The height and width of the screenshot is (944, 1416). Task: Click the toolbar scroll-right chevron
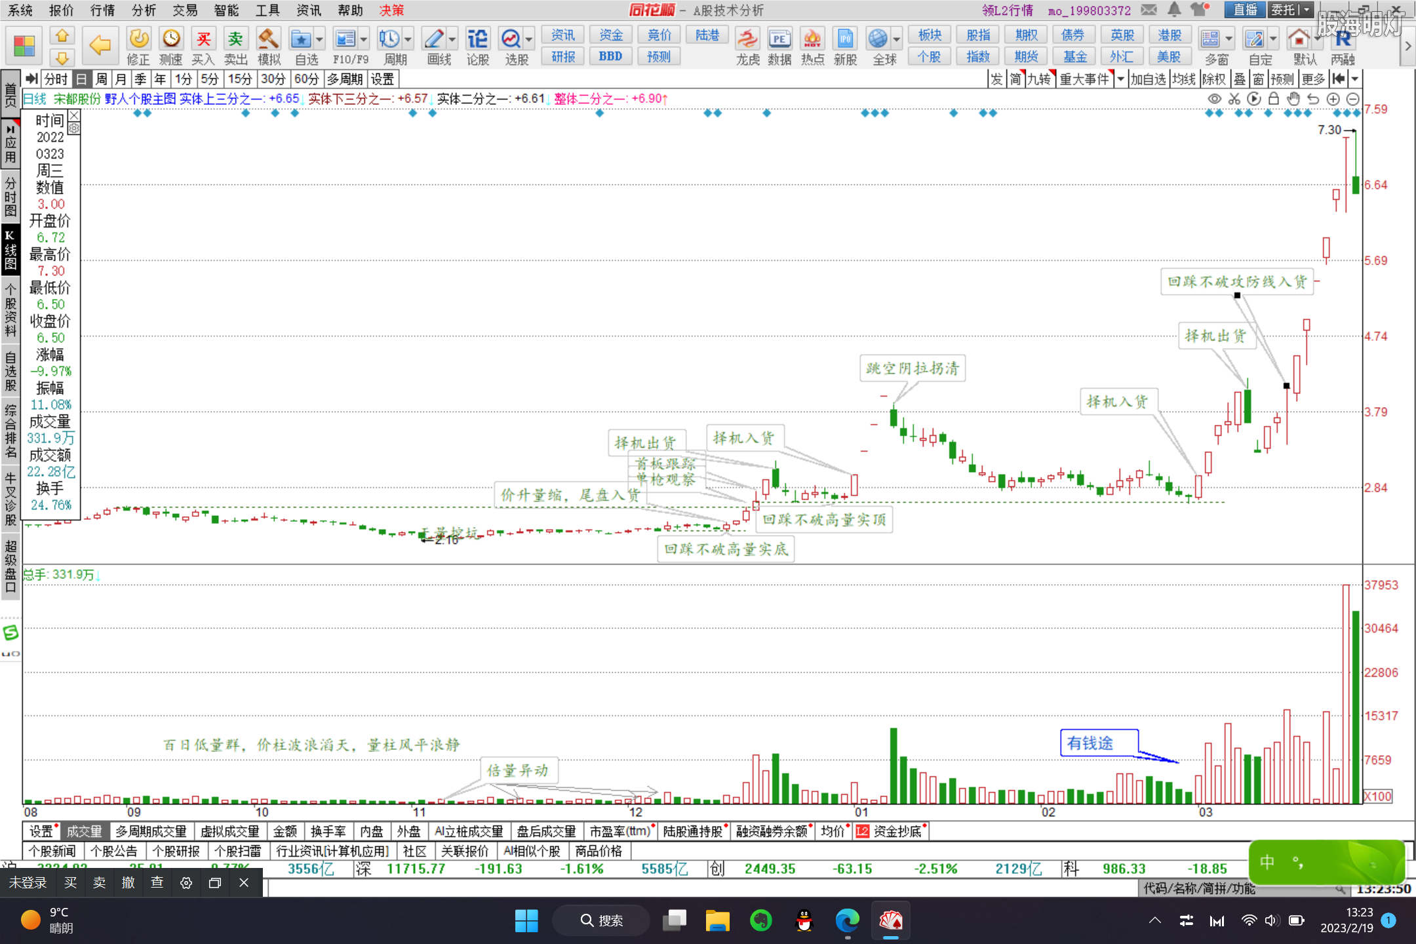pos(1407,46)
